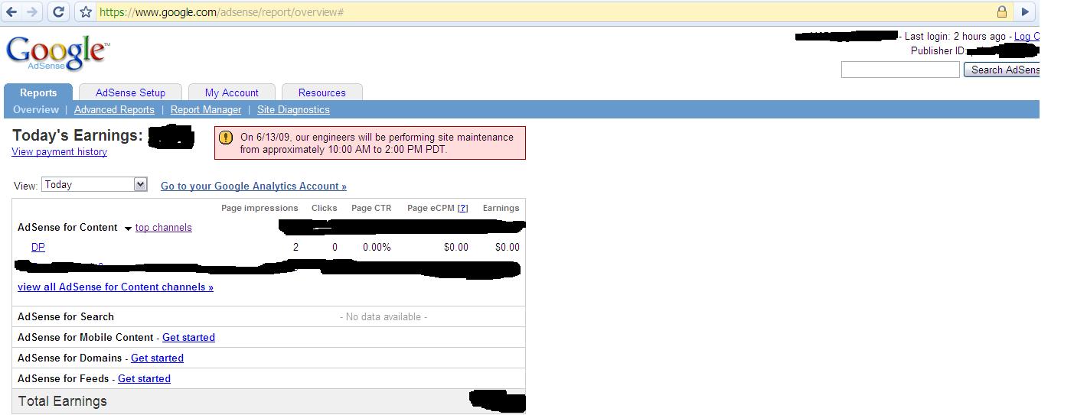Reload the page with the refresh icon
The image size is (1087, 415).
59,11
